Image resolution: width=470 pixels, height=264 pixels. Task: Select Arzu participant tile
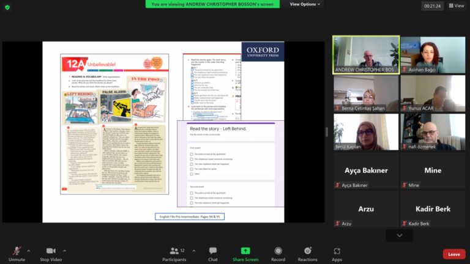366,208
